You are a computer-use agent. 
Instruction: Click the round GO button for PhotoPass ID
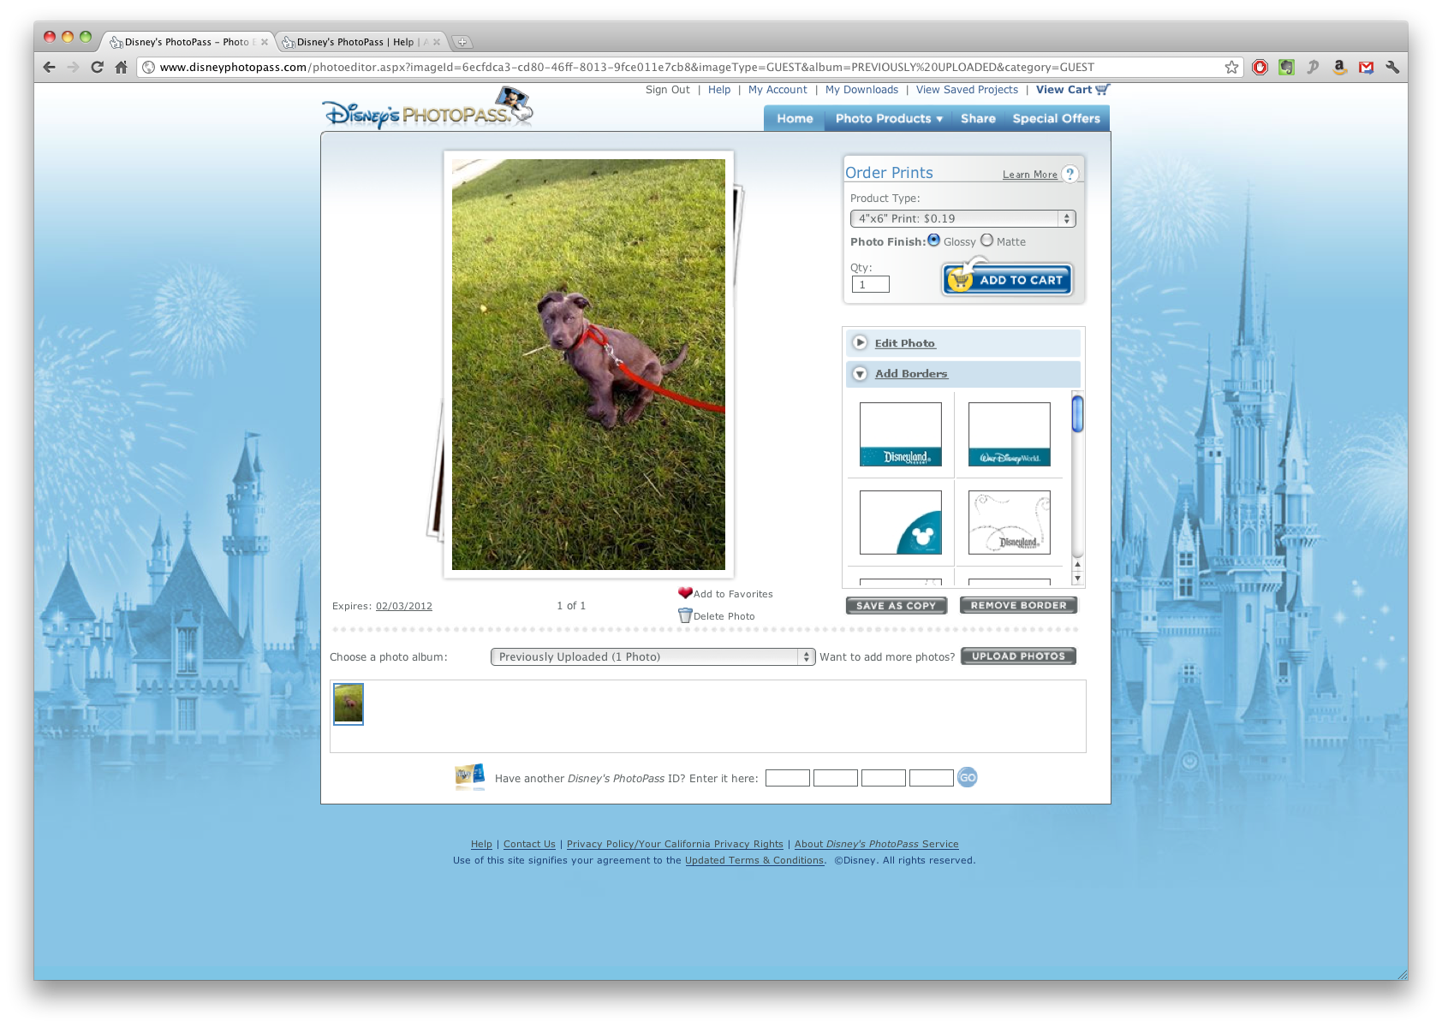tap(967, 777)
